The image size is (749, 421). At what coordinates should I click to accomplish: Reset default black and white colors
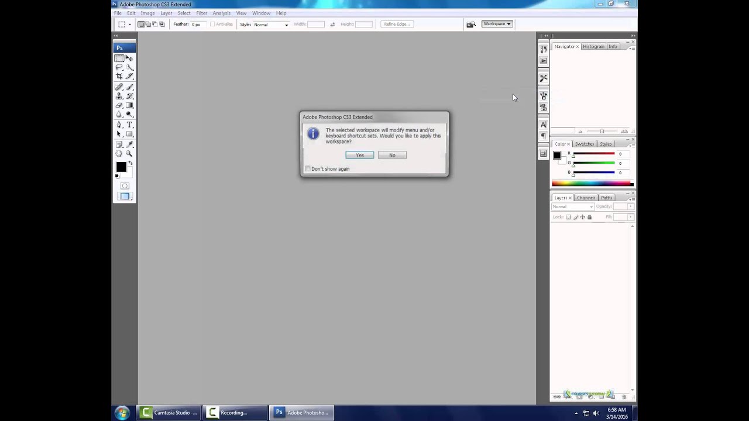pyautogui.click(x=118, y=176)
